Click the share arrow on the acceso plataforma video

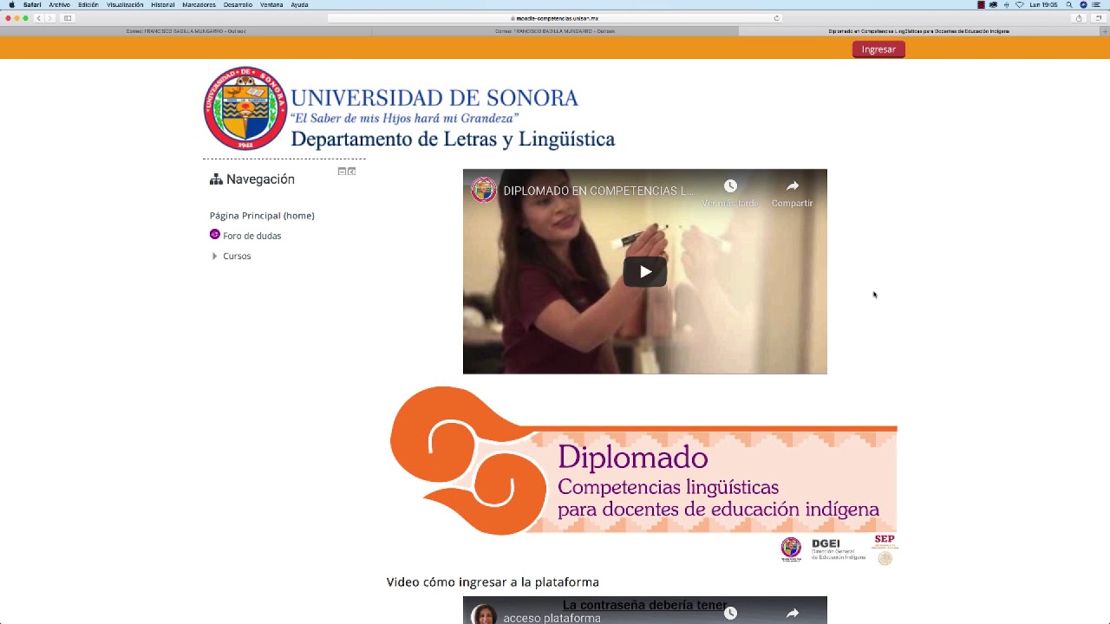(x=793, y=614)
